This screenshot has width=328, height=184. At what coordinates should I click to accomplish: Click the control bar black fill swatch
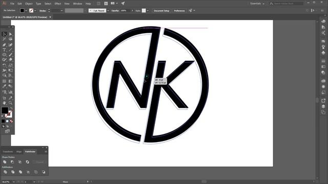22,10
